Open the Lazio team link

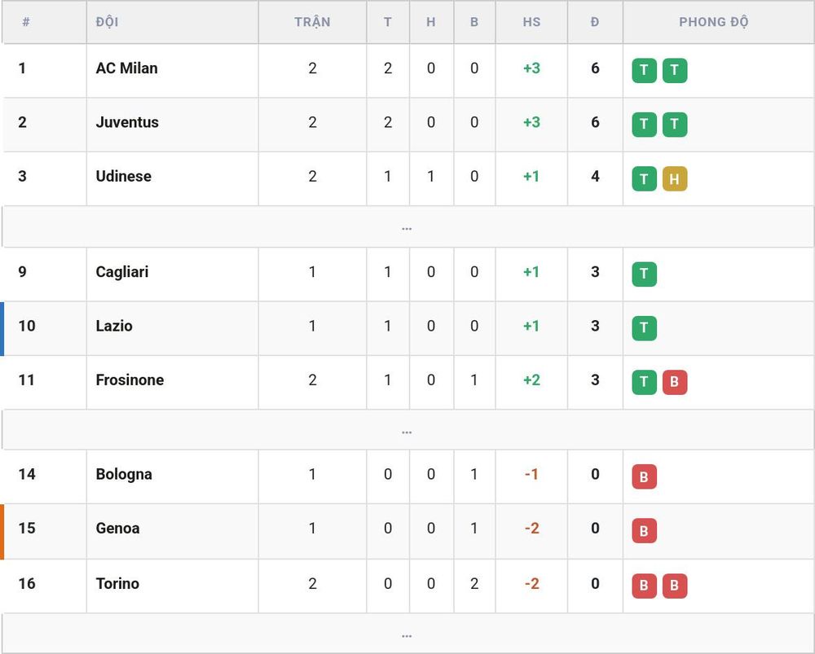(114, 326)
